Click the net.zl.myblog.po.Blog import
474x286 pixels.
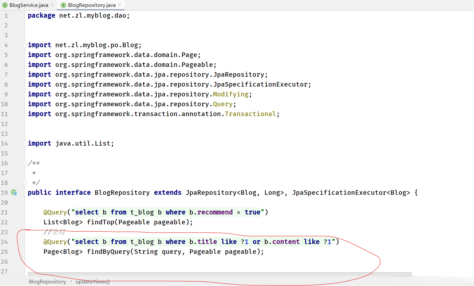pyautogui.click(x=97, y=45)
